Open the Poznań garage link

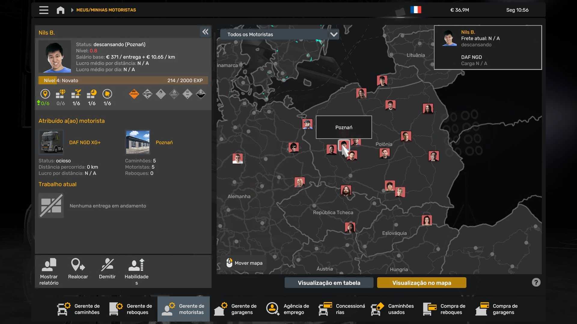coord(164,142)
